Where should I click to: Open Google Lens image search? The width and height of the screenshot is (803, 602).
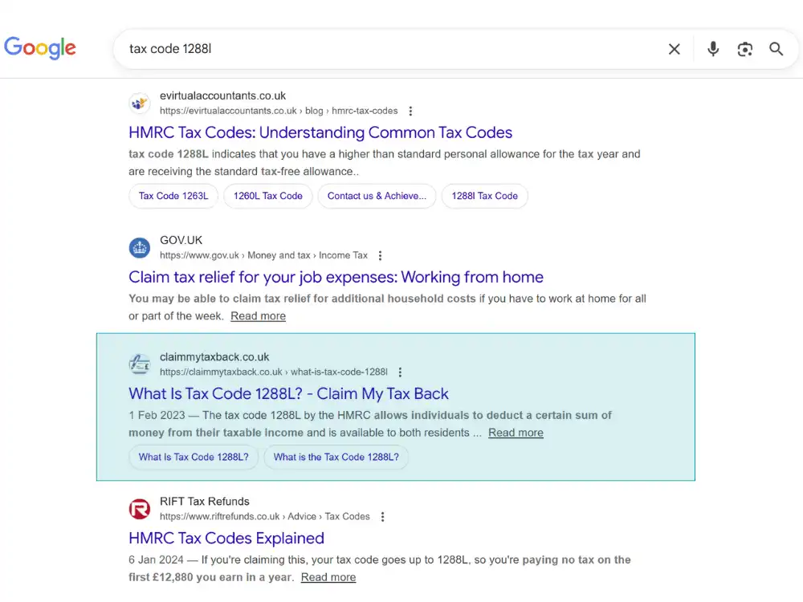[x=745, y=49]
